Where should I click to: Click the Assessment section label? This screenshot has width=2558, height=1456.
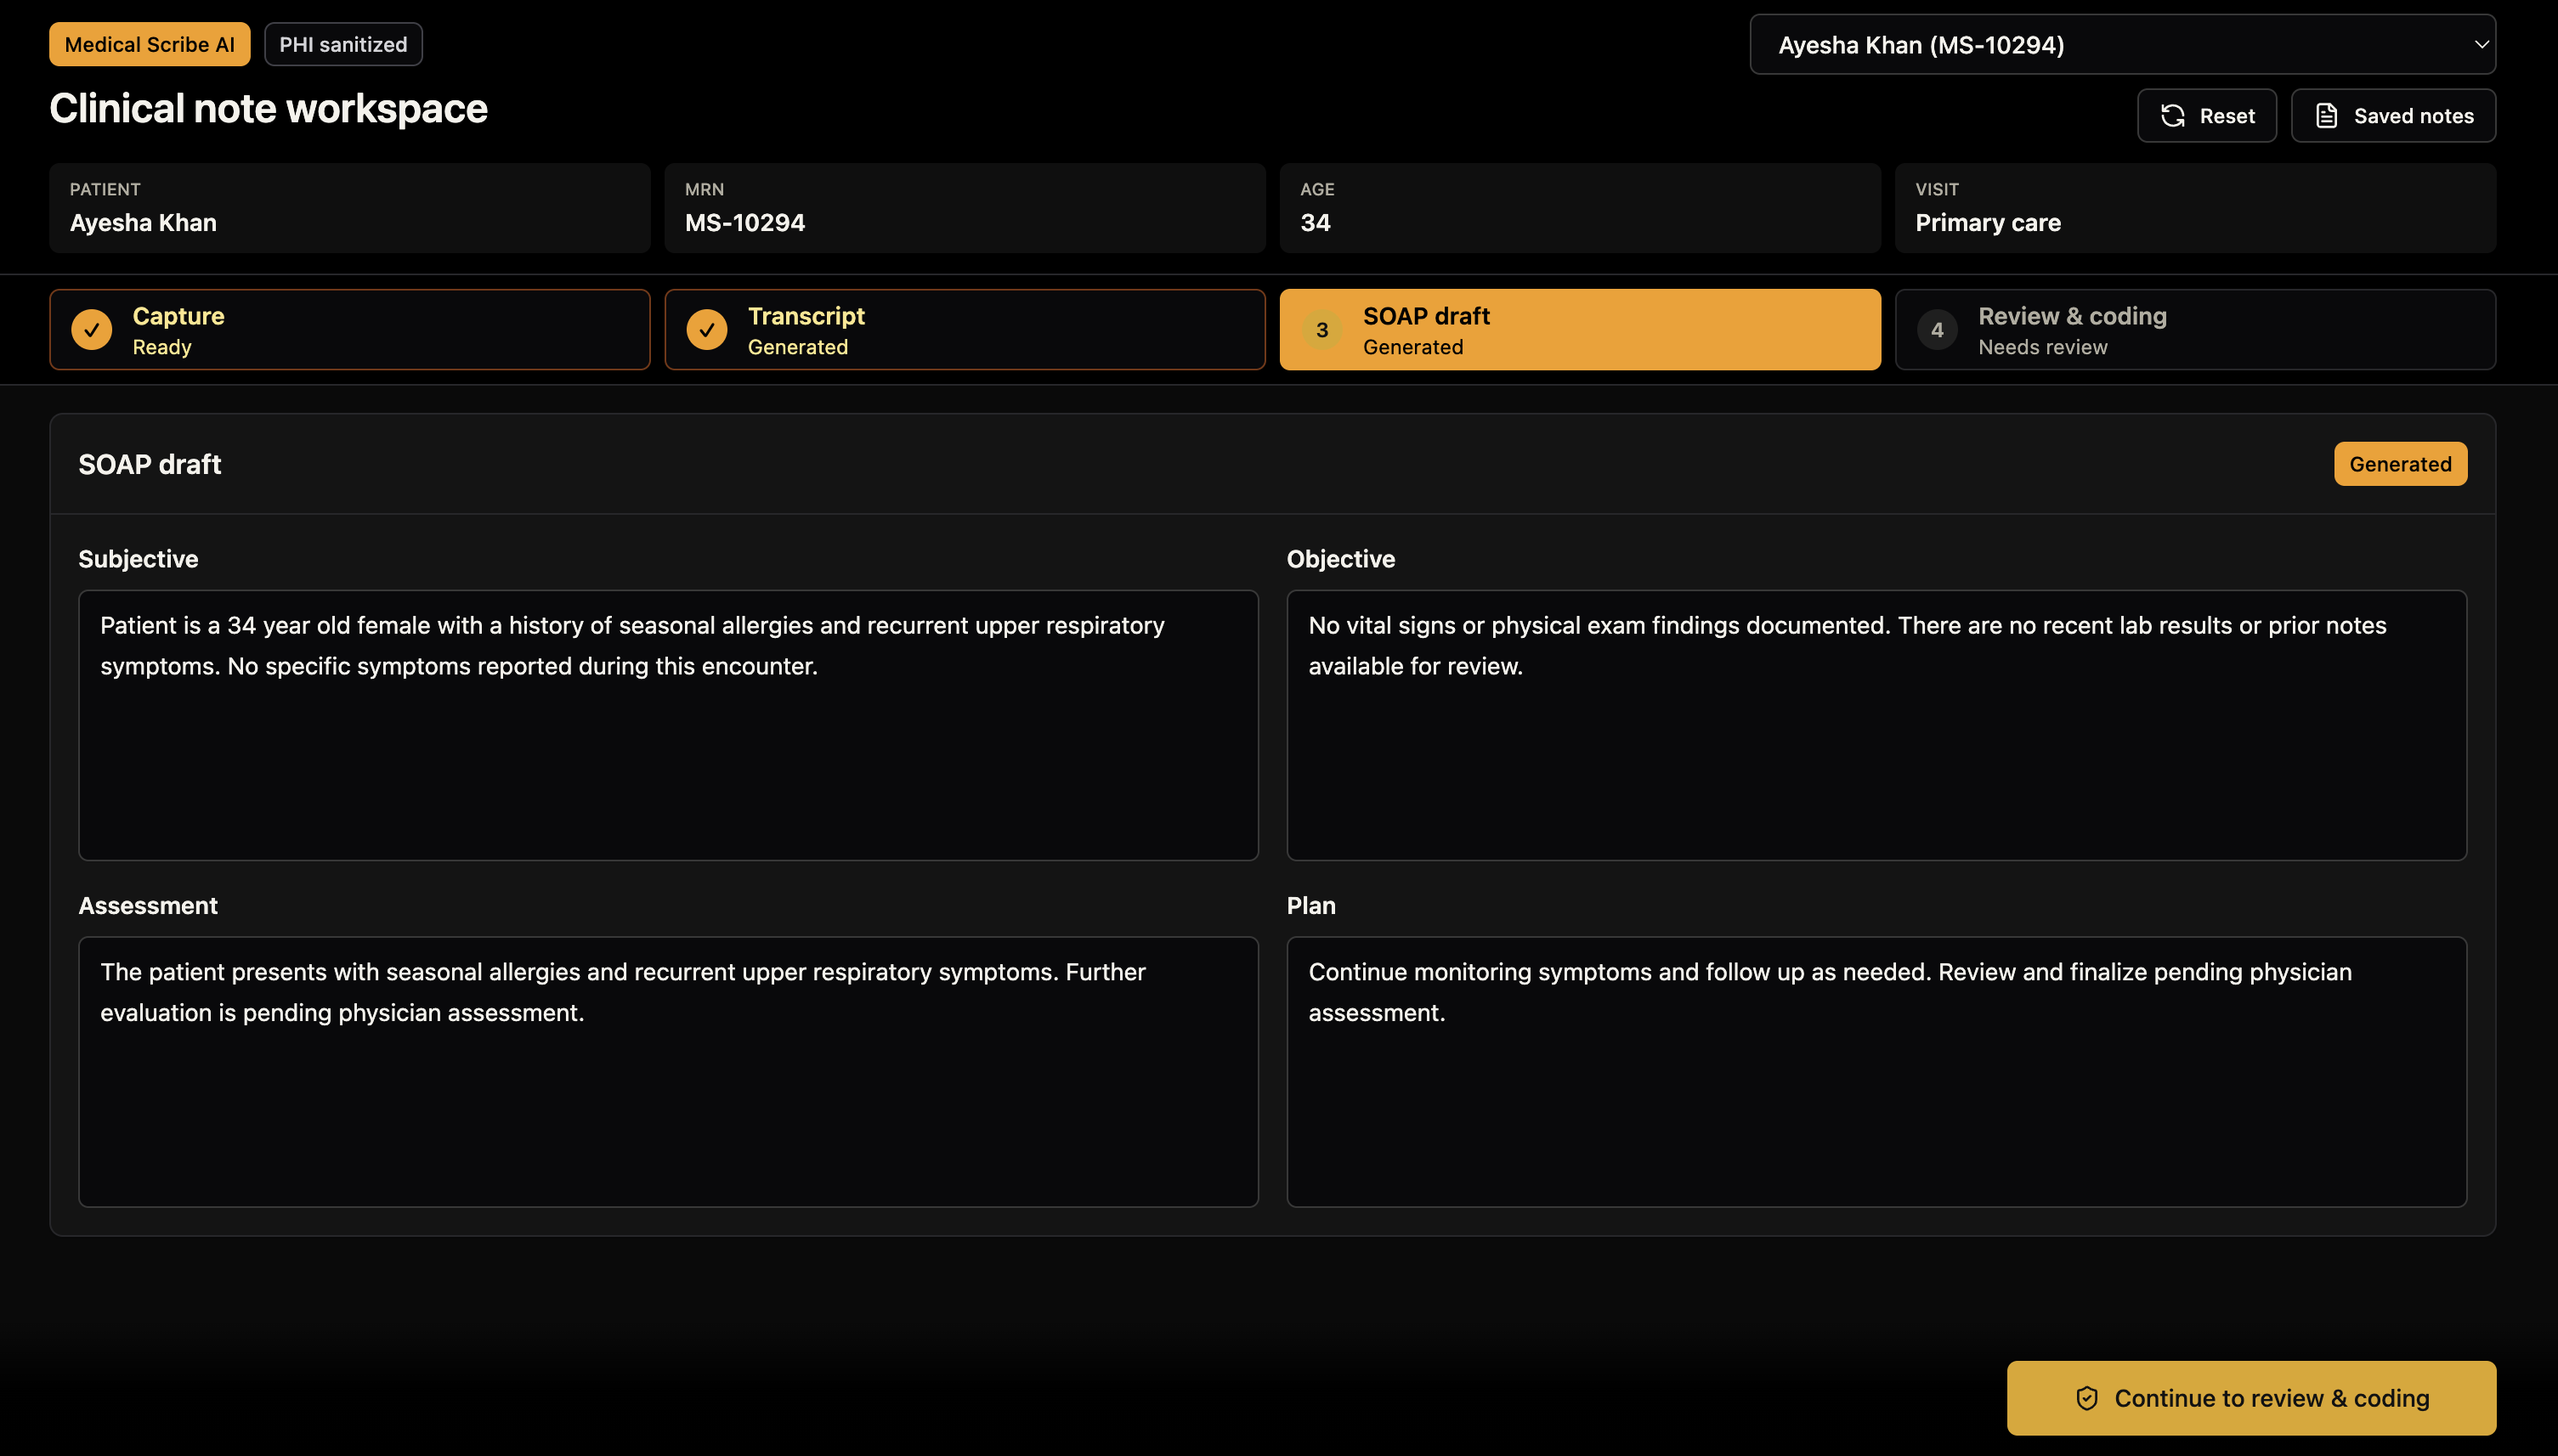(148, 906)
